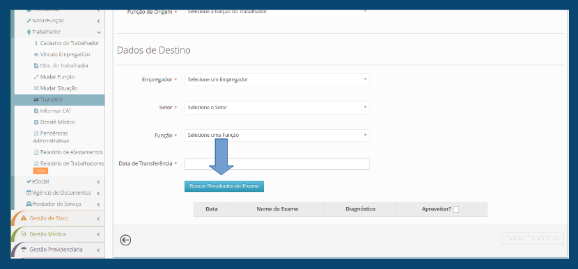578x269 pixels.
Task: Click the arrows icon beside Mudar Função
Action: pyautogui.click(x=36, y=77)
